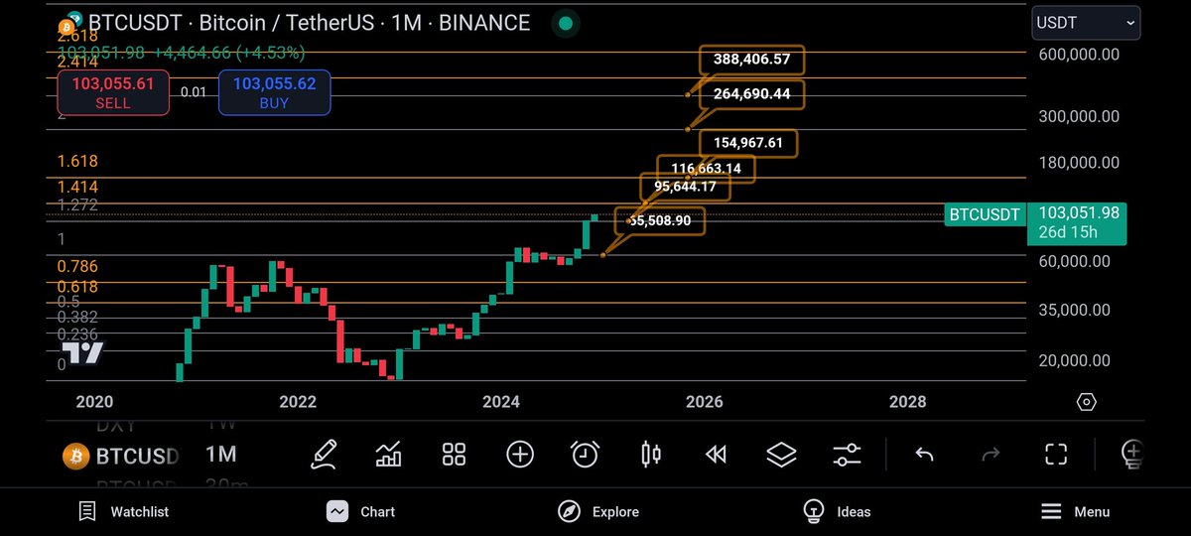
Task: Start bar replay with rewind icon
Action: pyautogui.click(x=716, y=455)
